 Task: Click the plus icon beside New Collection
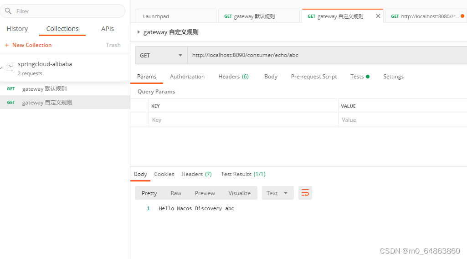pos(7,45)
